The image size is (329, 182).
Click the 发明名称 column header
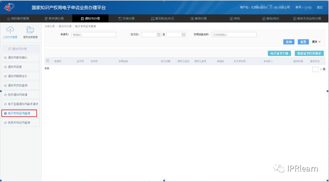(123, 61)
